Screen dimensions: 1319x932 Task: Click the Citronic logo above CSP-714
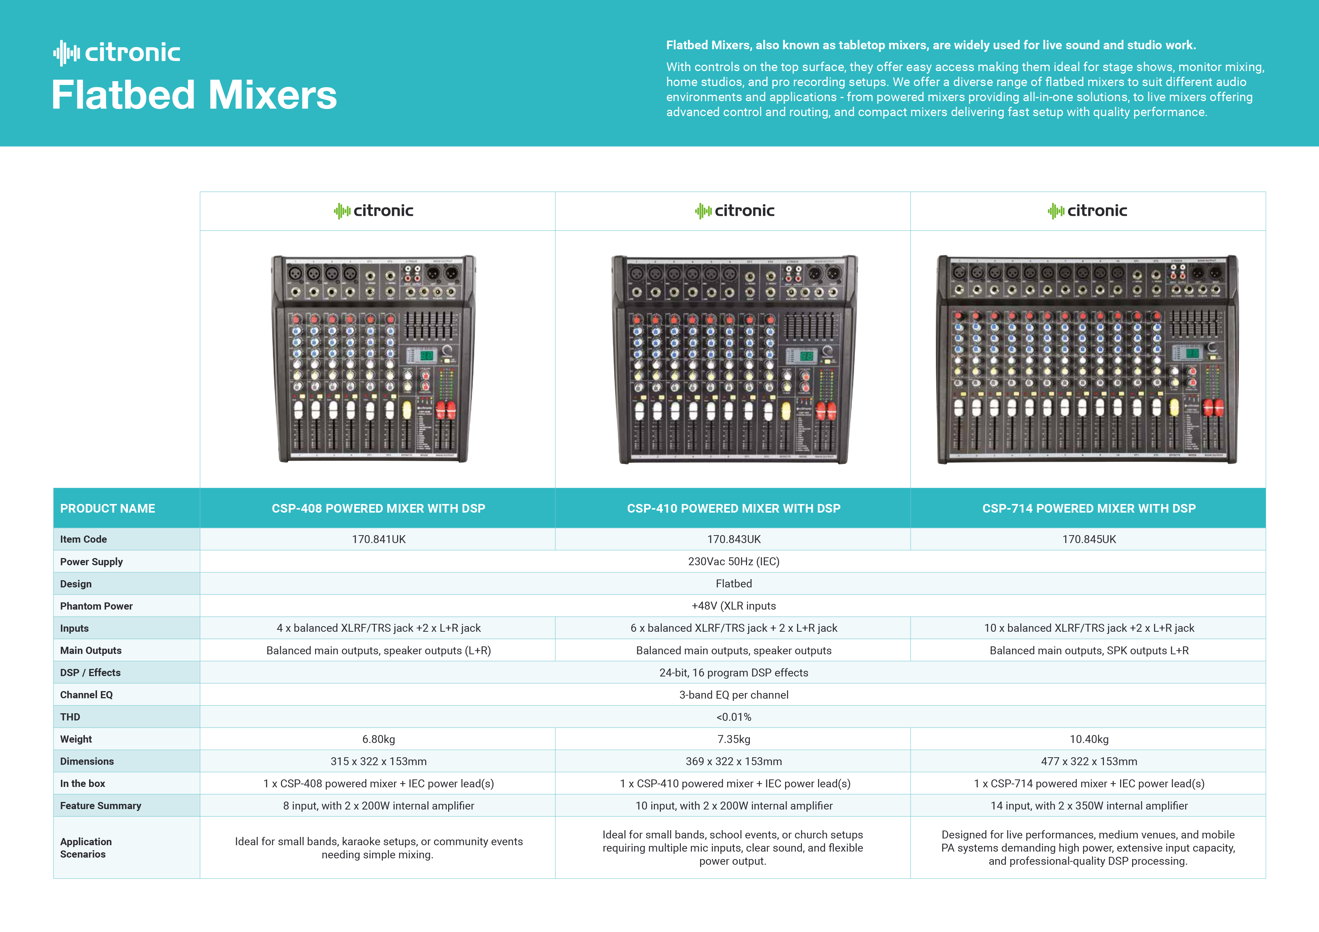[x=1087, y=211]
